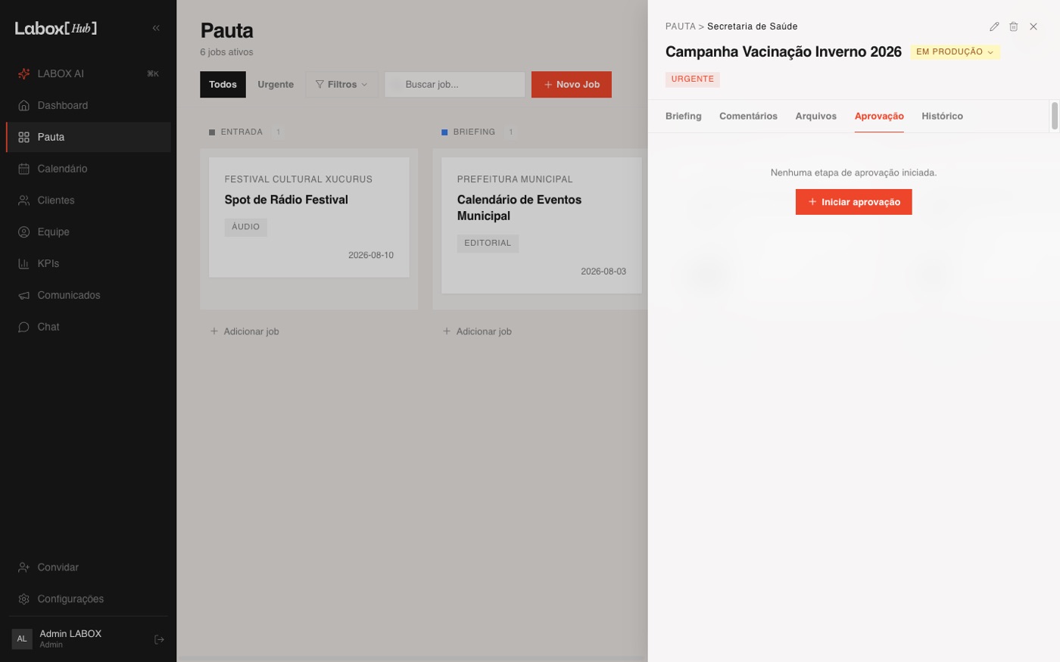Switch to Arquivos tab
This screenshot has width=1060, height=662.
tap(816, 116)
